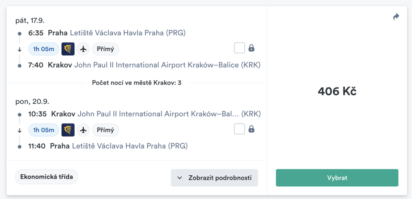Click the Ekonomická třída tag
The image size is (412, 199).
coord(46,177)
